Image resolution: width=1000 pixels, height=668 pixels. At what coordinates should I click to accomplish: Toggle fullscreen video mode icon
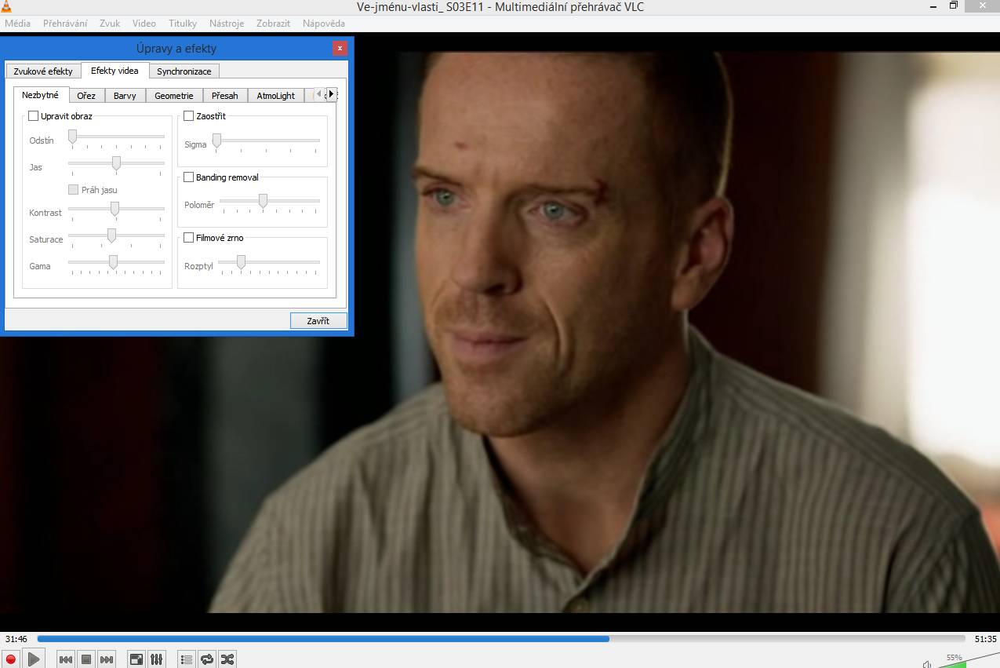point(136,659)
